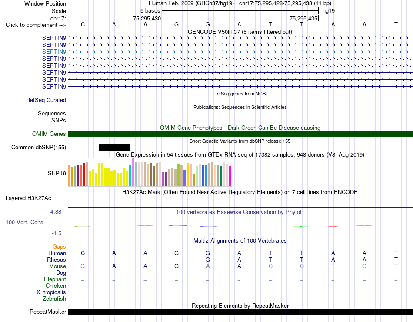
Task: Open the RefSeq Curated track label
Action: coord(46,100)
